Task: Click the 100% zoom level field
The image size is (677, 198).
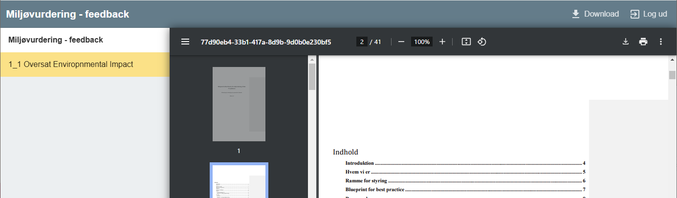Action: pyautogui.click(x=421, y=42)
